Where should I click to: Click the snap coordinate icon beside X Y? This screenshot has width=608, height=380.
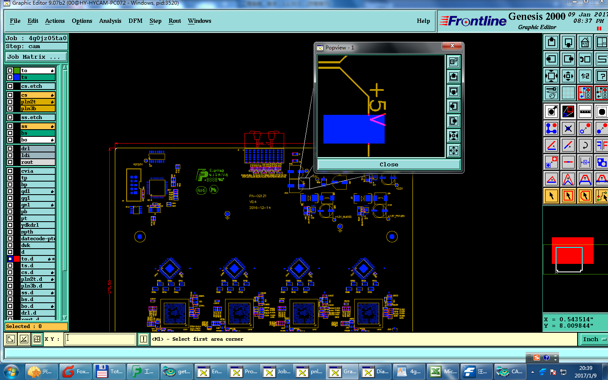point(37,339)
